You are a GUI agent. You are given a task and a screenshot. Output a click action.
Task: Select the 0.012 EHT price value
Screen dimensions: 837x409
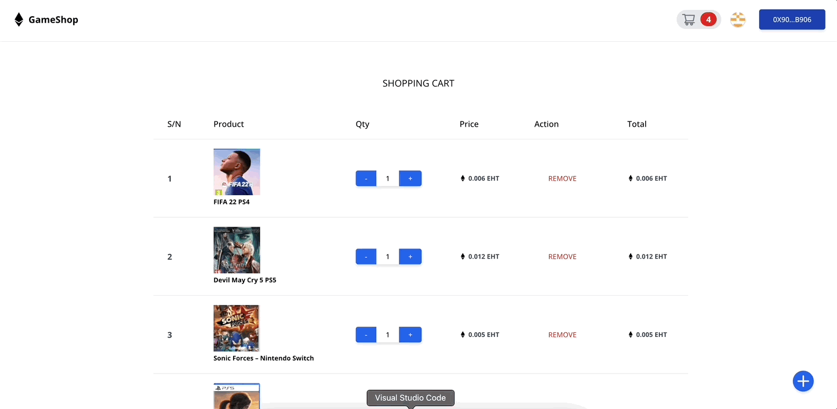(484, 256)
